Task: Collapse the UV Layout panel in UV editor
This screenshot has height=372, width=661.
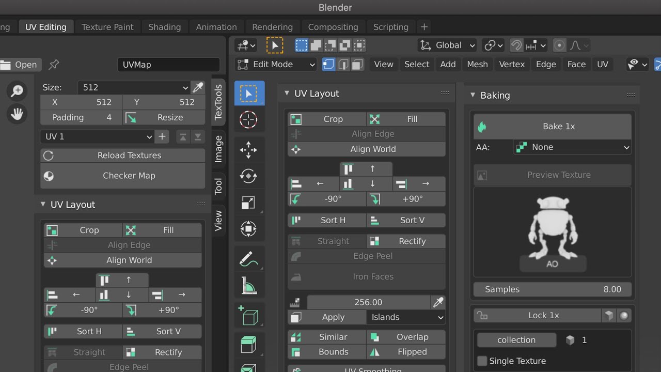Action: pyautogui.click(x=43, y=204)
